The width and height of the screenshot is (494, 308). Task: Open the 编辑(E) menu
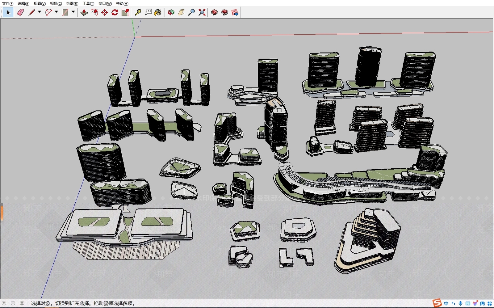pos(23,3)
